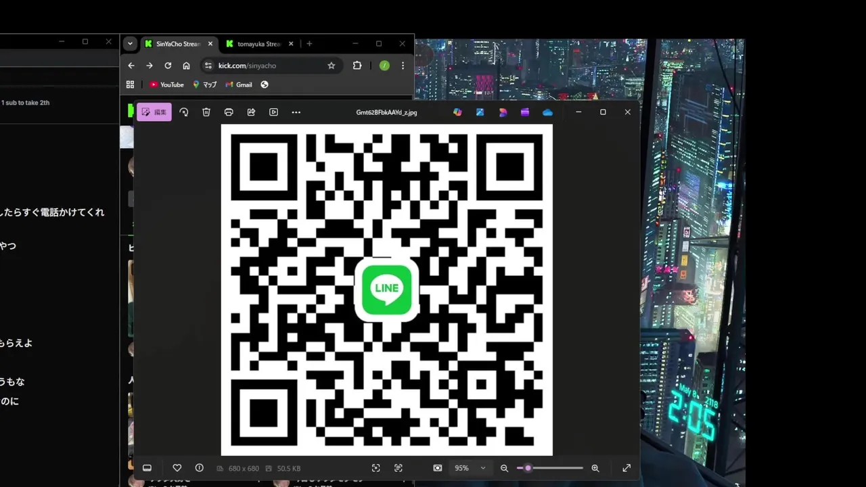
Task: Reload the kick.com page
Action: coord(168,66)
